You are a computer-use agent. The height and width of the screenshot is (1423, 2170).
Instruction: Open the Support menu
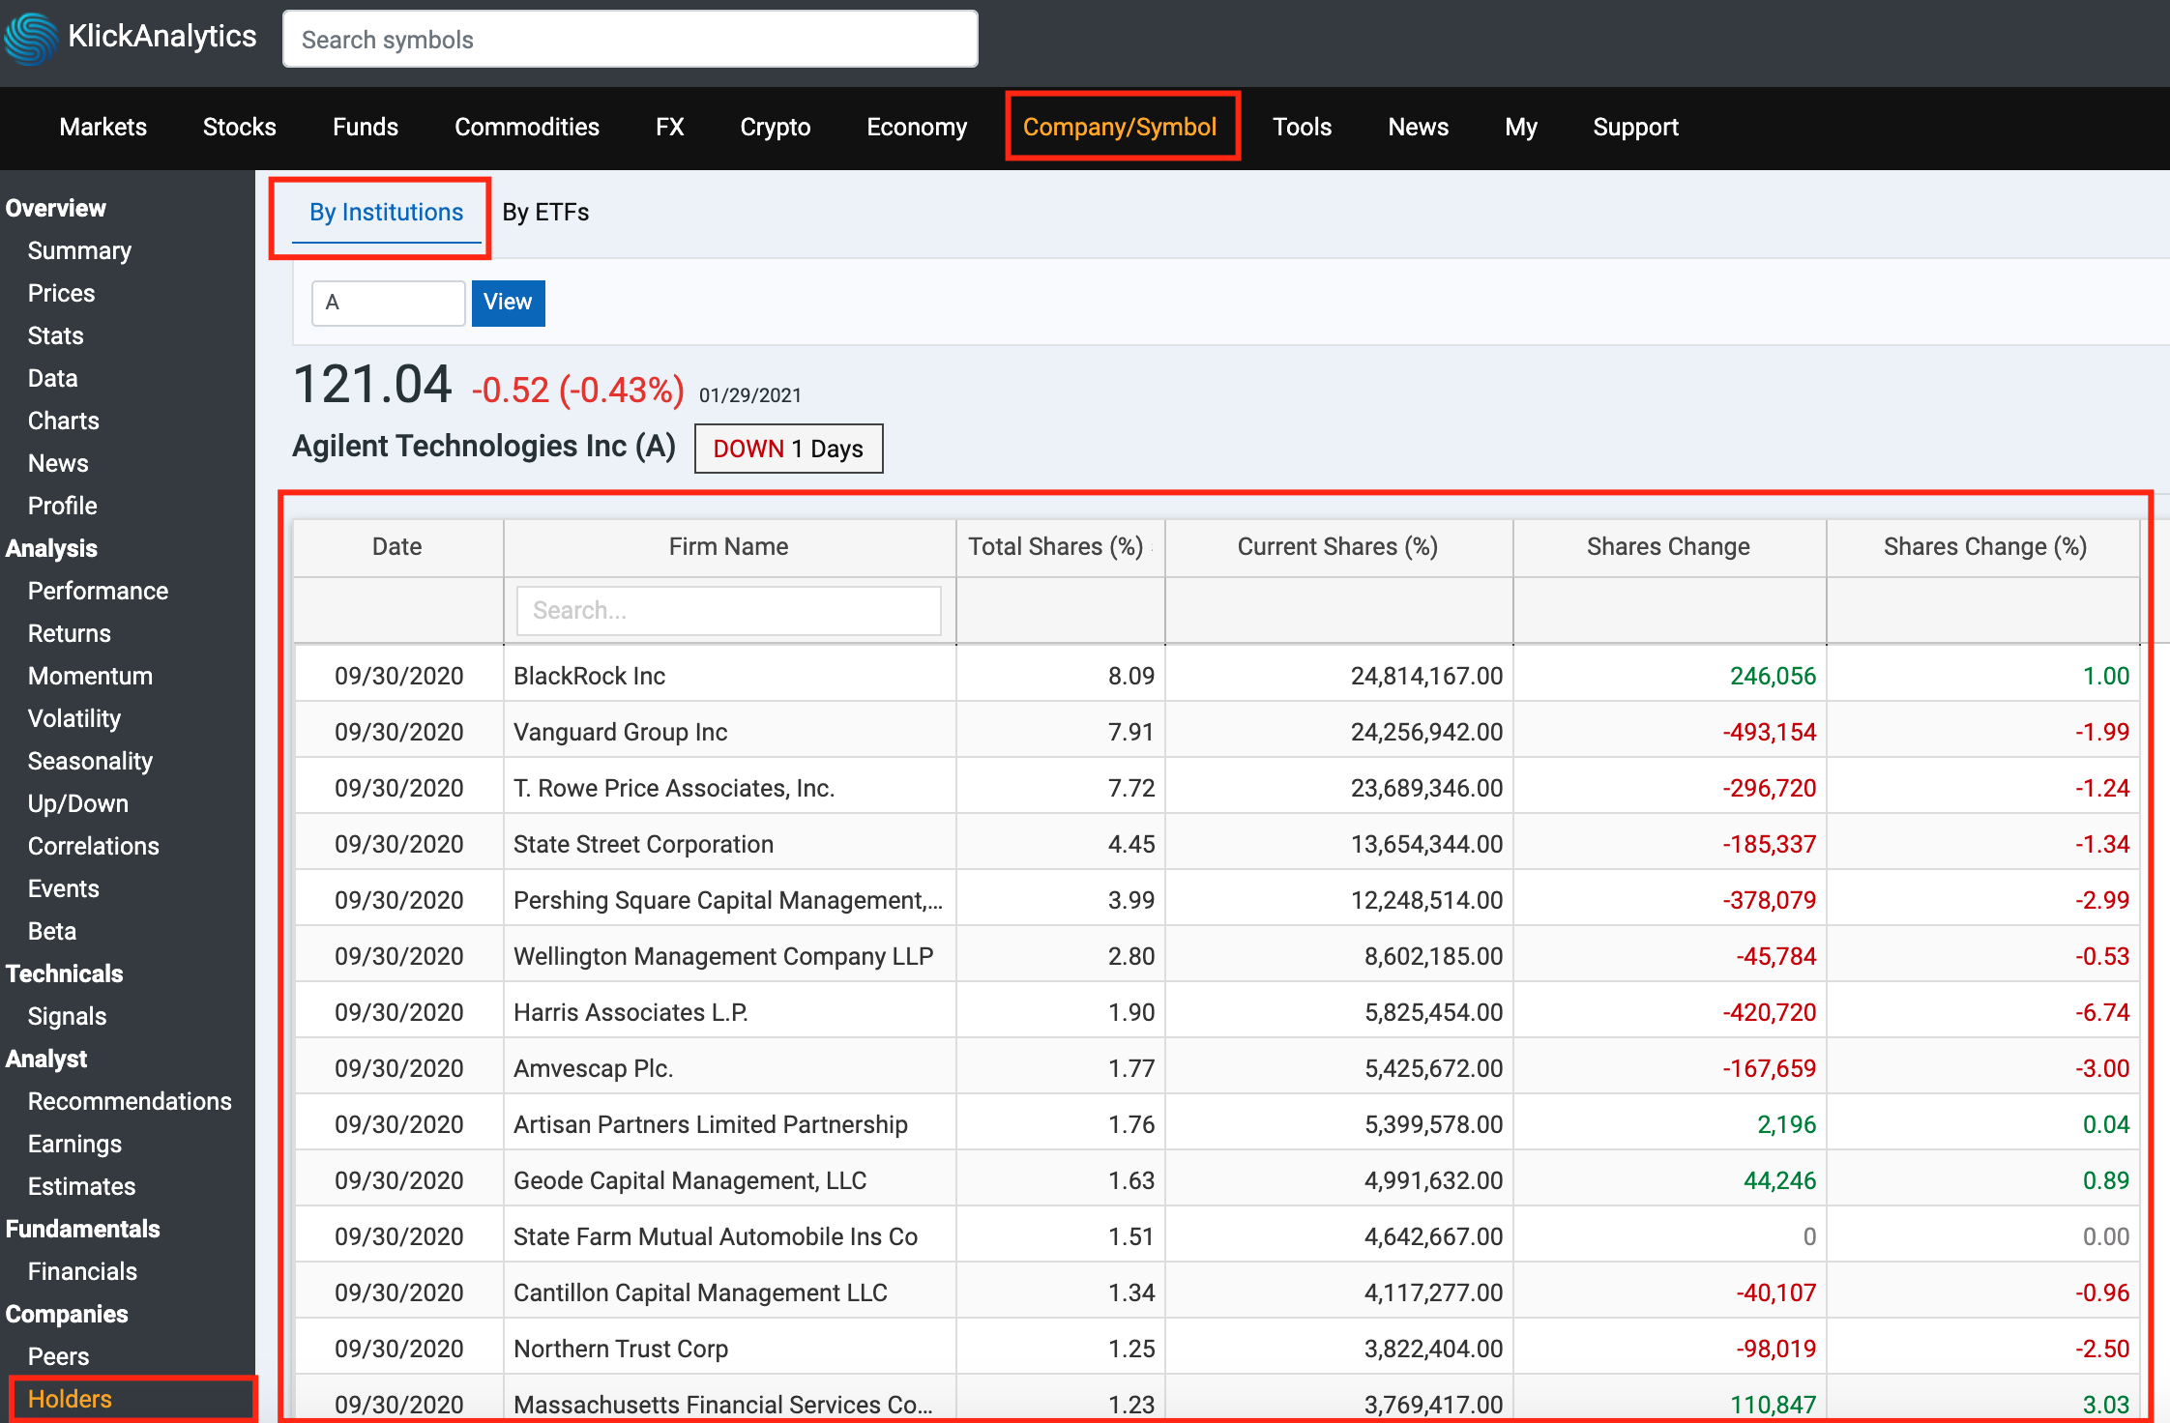(x=1635, y=127)
